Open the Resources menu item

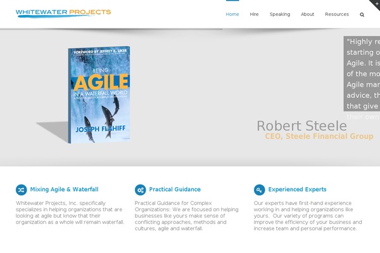[x=337, y=15]
